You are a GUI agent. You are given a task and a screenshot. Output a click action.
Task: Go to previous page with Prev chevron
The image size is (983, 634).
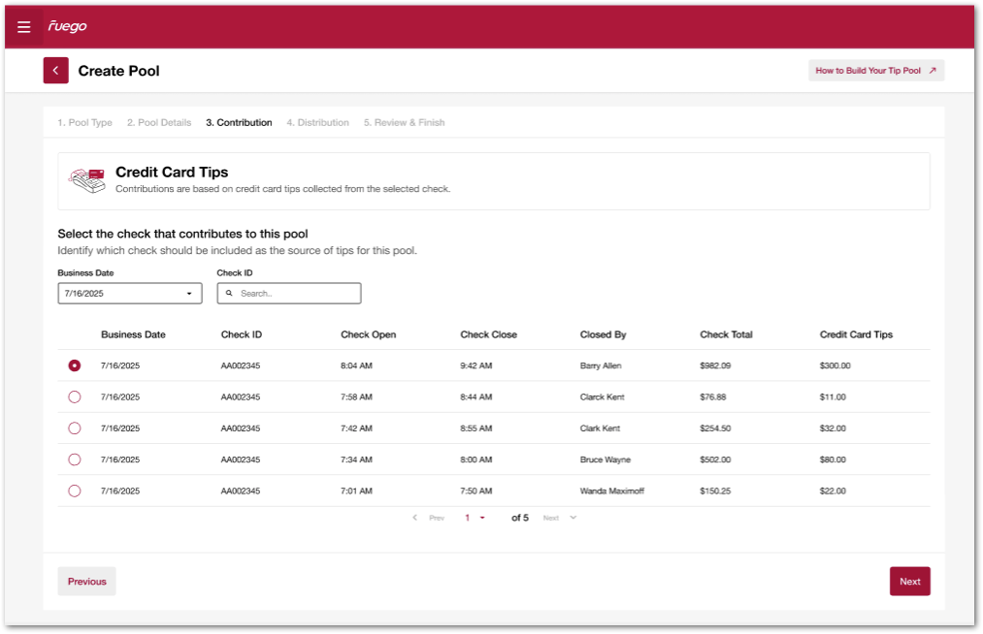tap(415, 518)
